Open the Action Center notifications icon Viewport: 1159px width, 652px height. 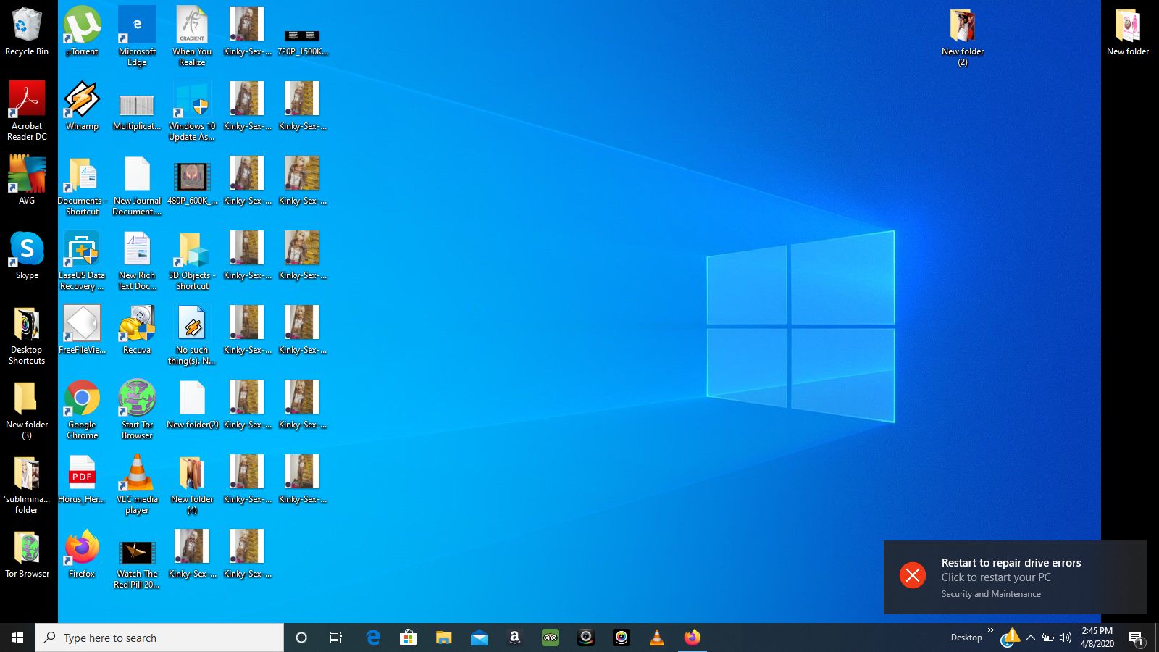coord(1136,638)
